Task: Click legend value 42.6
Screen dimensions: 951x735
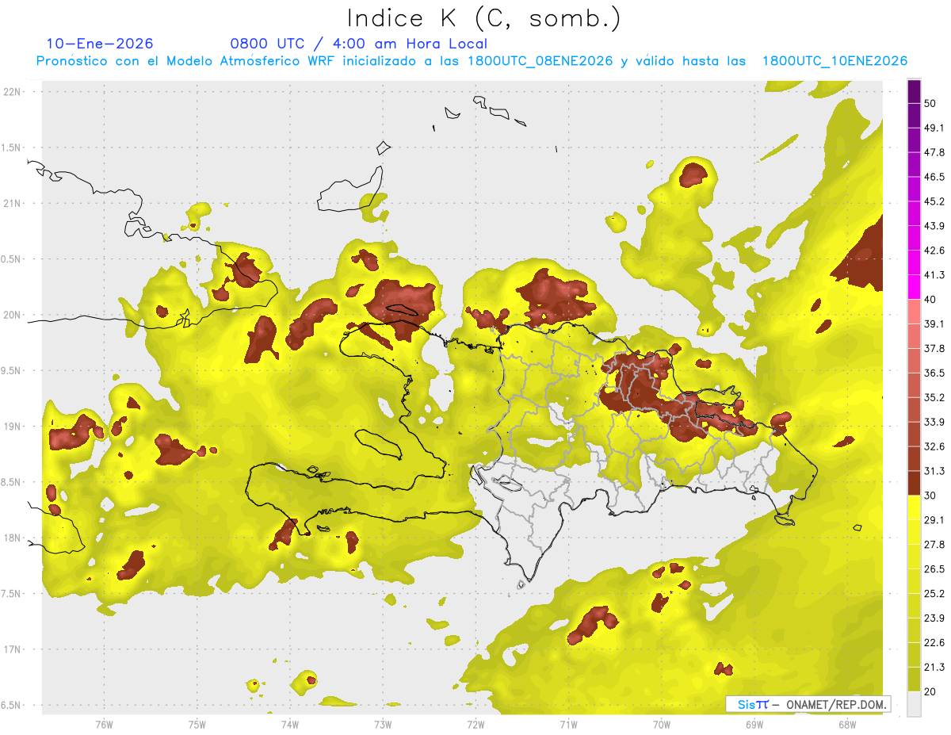Action: 934,251
